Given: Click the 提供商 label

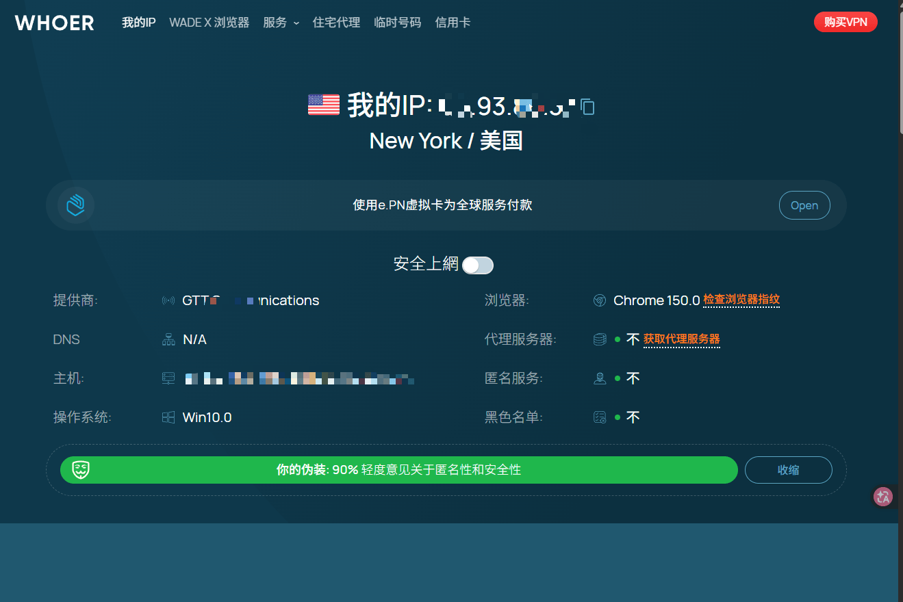Looking at the screenshot, I should pos(75,300).
